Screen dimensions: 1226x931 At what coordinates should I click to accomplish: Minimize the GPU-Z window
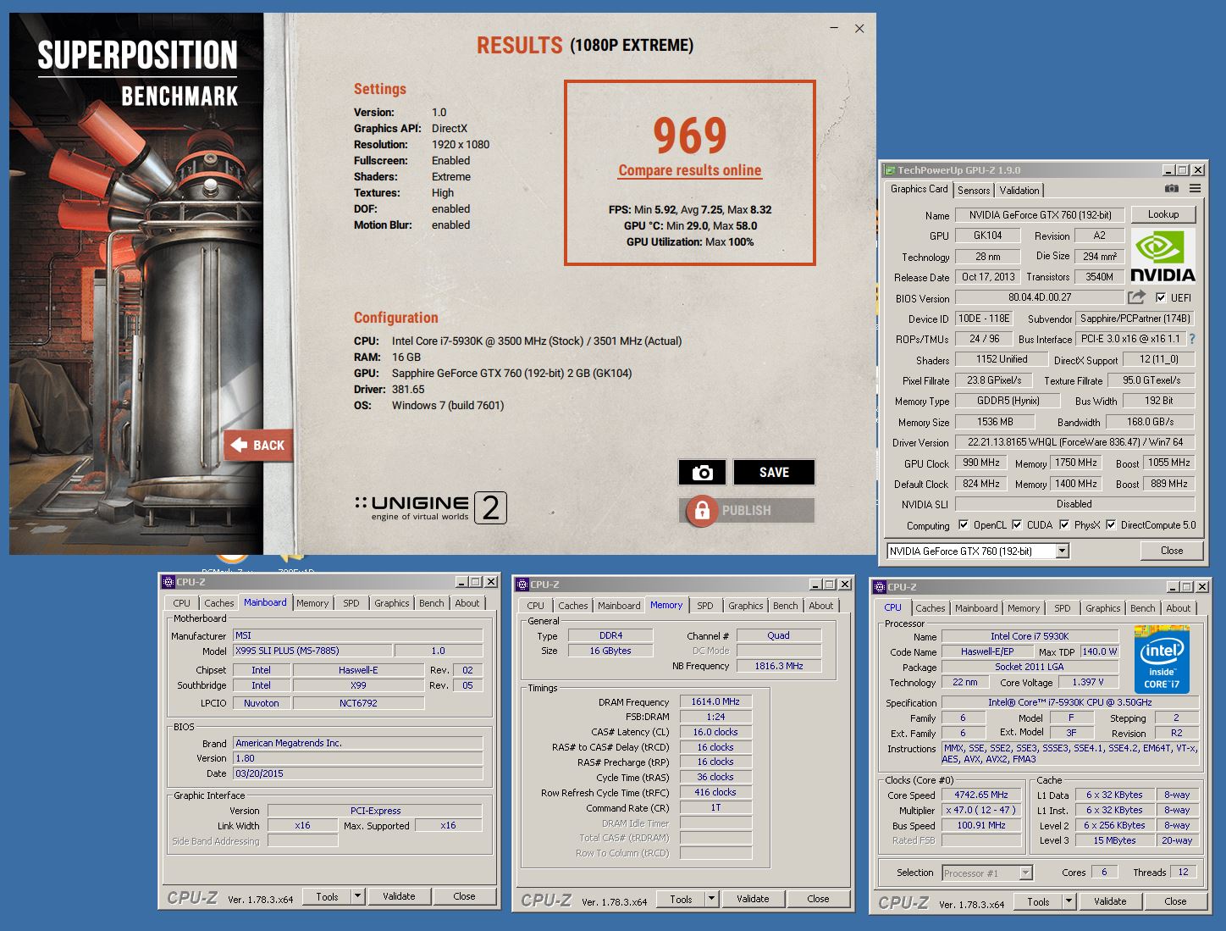point(1168,170)
